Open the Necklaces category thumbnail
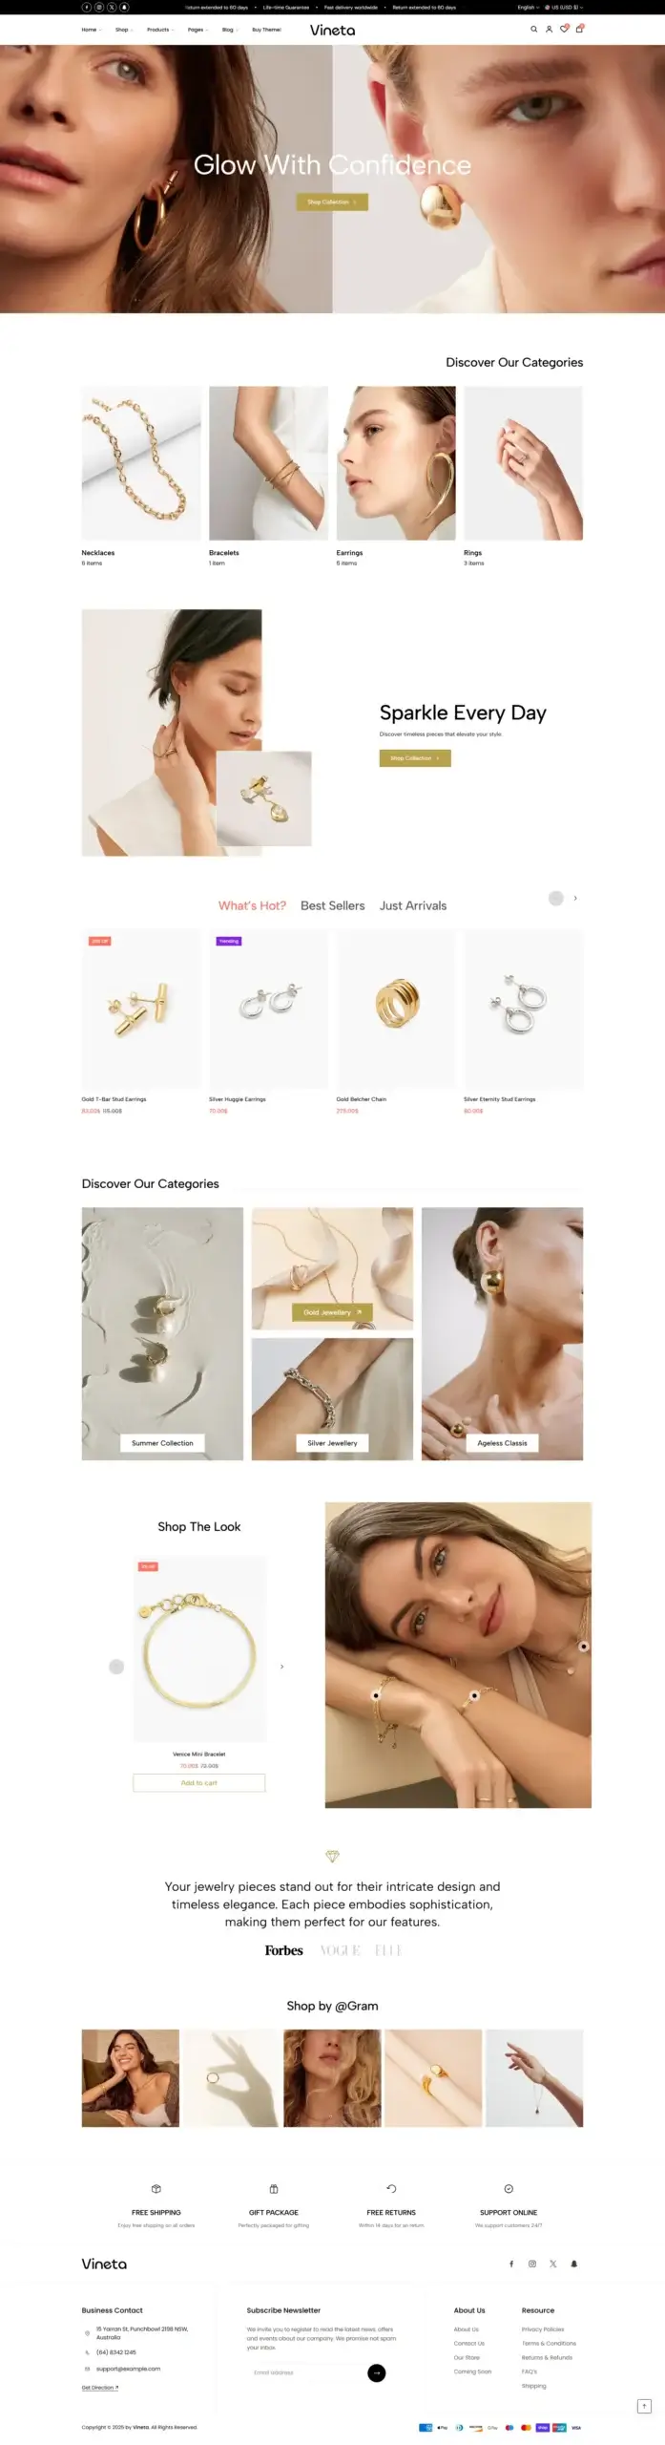 pos(141,462)
